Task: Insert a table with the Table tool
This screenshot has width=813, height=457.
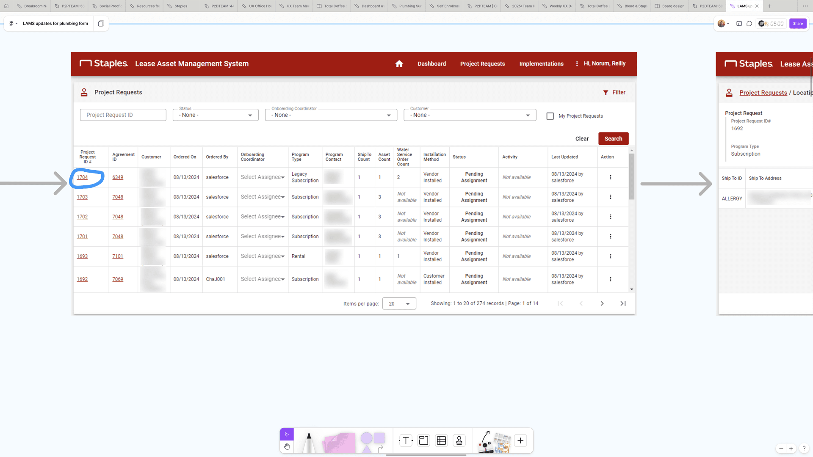Action: click(x=441, y=440)
